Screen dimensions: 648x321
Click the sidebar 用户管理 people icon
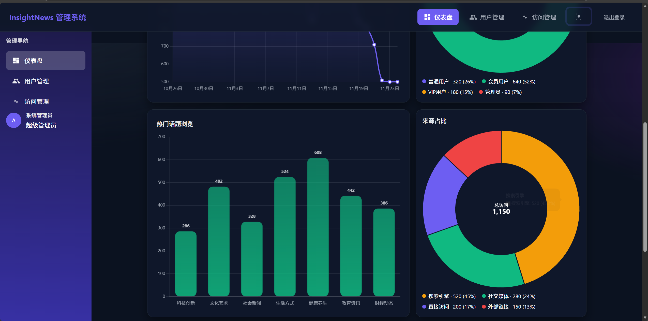(x=16, y=81)
